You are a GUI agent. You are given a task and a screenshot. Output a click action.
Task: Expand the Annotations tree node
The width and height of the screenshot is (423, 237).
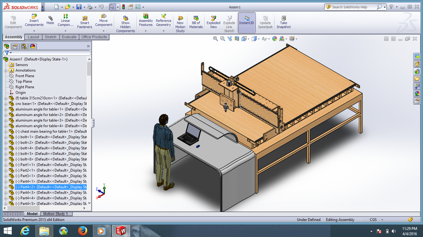click(x=6, y=70)
